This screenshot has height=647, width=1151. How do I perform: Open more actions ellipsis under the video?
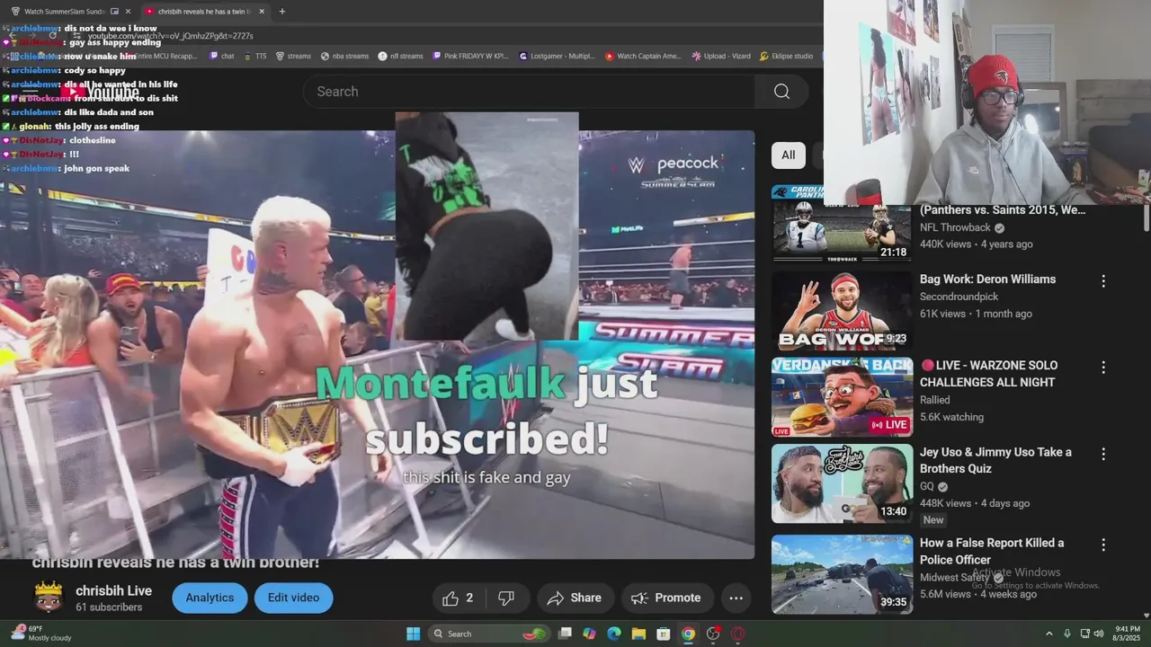tap(736, 598)
